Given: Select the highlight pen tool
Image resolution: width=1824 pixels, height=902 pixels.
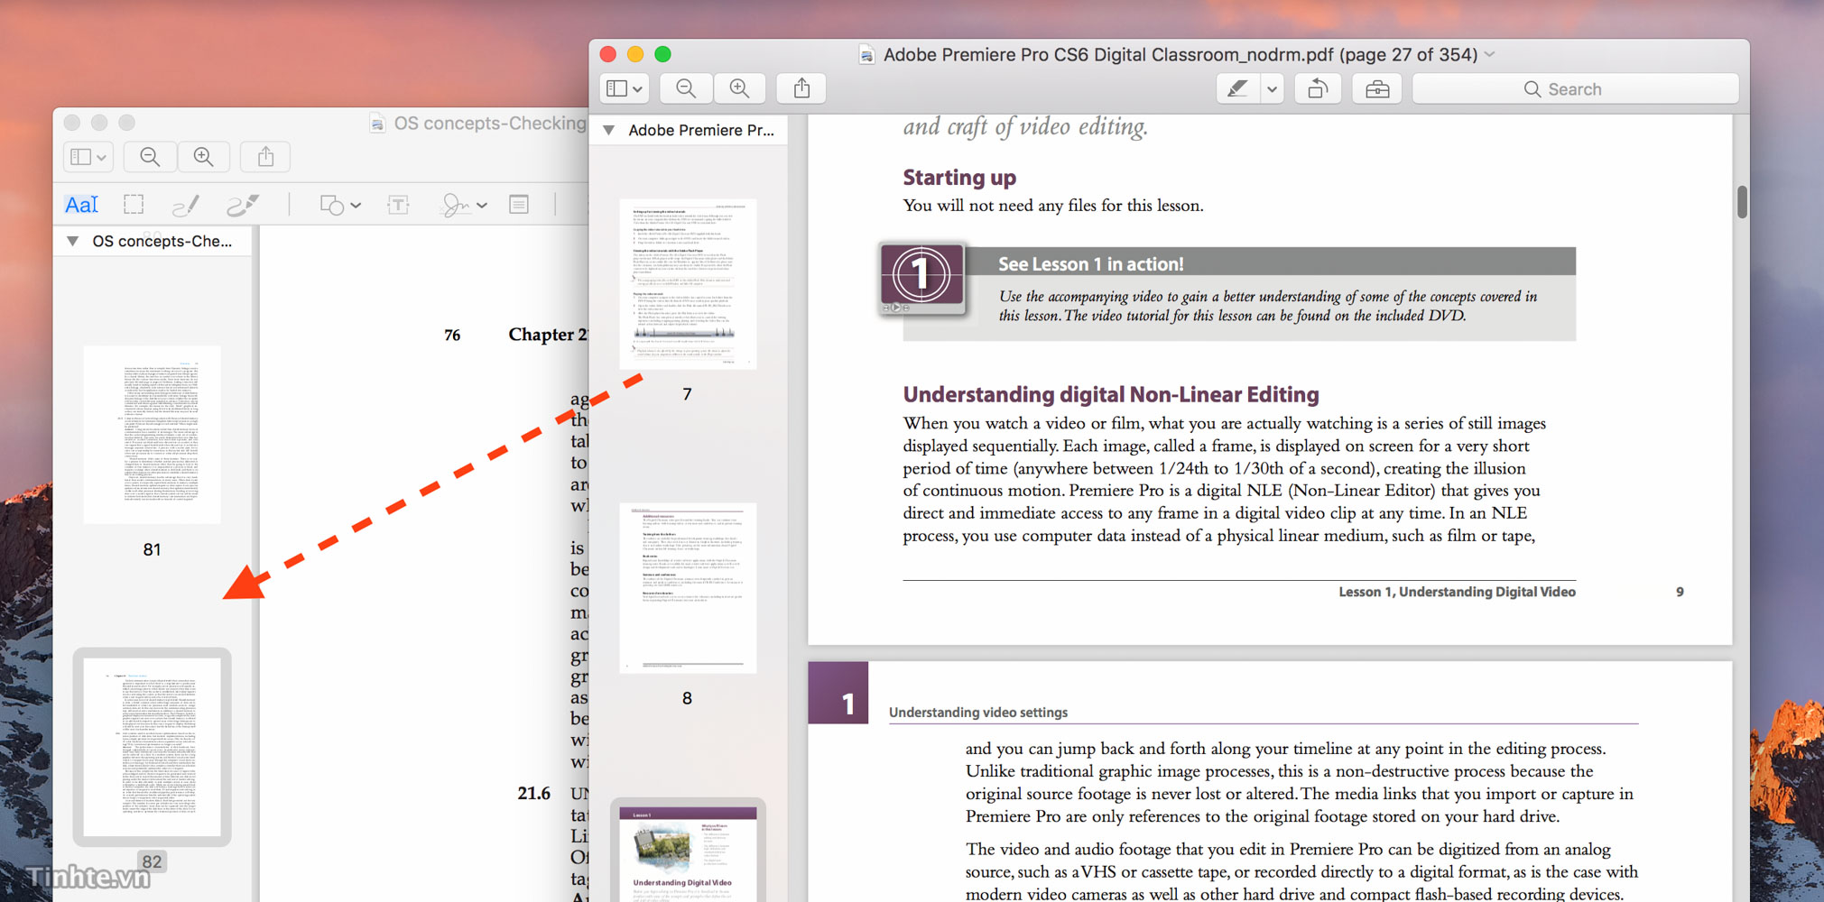Looking at the screenshot, I should click(x=1237, y=88).
